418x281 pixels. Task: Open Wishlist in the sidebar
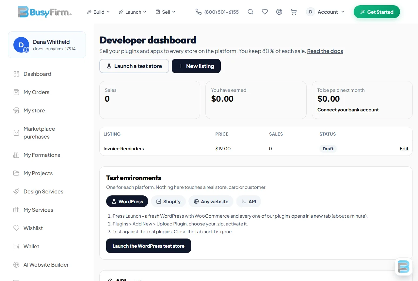tap(47, 228)
